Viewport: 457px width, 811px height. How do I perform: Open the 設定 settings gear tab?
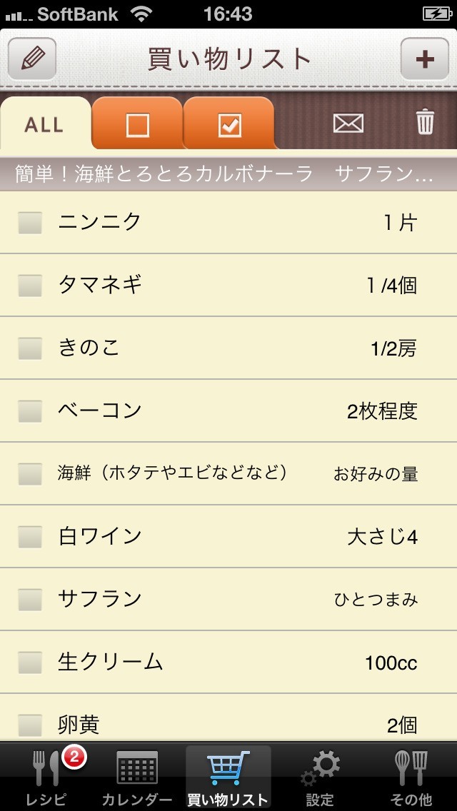(320, 777)
